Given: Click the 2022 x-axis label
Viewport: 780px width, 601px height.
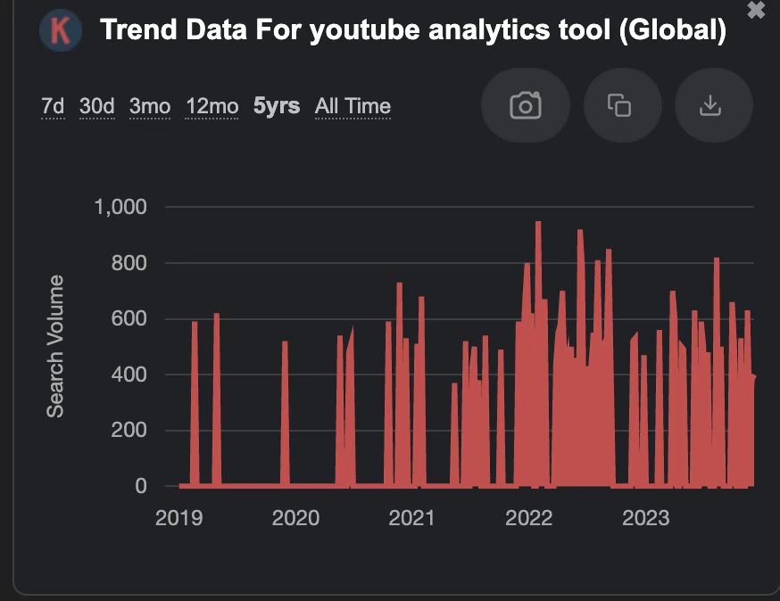Looking at the screenshot, I should coord(529,518).
